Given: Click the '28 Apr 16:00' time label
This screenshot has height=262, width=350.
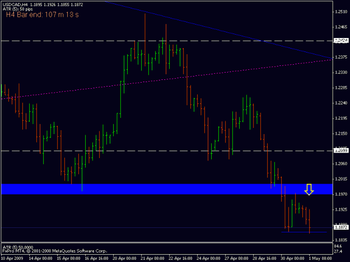Looking at the screenshot, I should (264, 258).
